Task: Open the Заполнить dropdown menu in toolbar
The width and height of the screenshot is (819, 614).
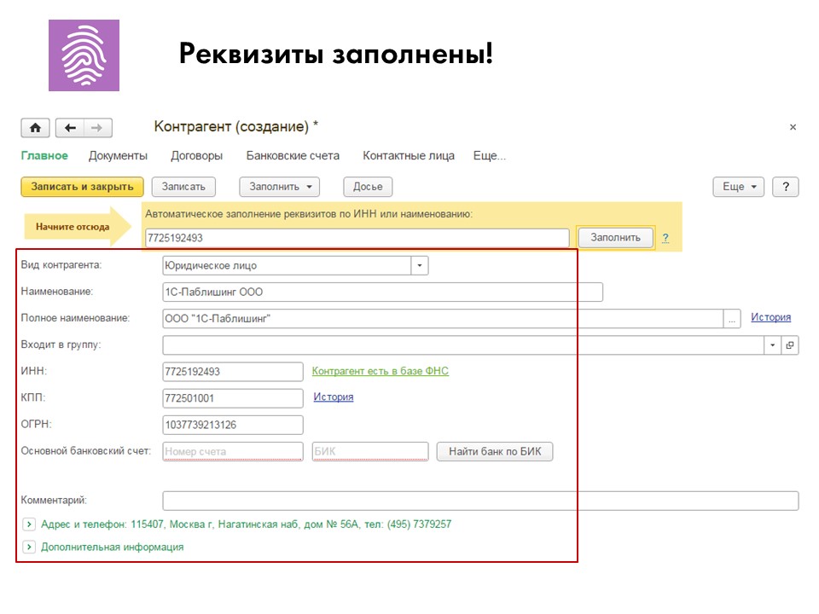Action: [280, 187]
